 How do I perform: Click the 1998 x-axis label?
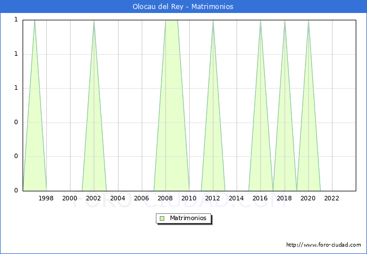[46, 198]
